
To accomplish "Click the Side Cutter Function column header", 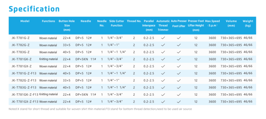I will click(x=117, y=23).
